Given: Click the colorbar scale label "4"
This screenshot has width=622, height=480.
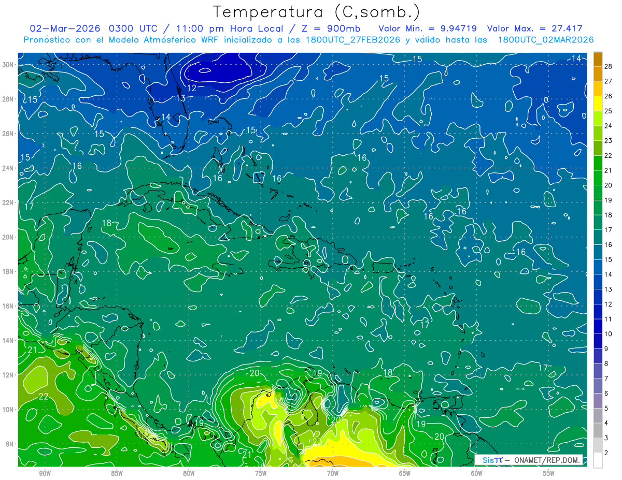Looking at the screenshot, I should pyautogui.click(x=606, y=424).
